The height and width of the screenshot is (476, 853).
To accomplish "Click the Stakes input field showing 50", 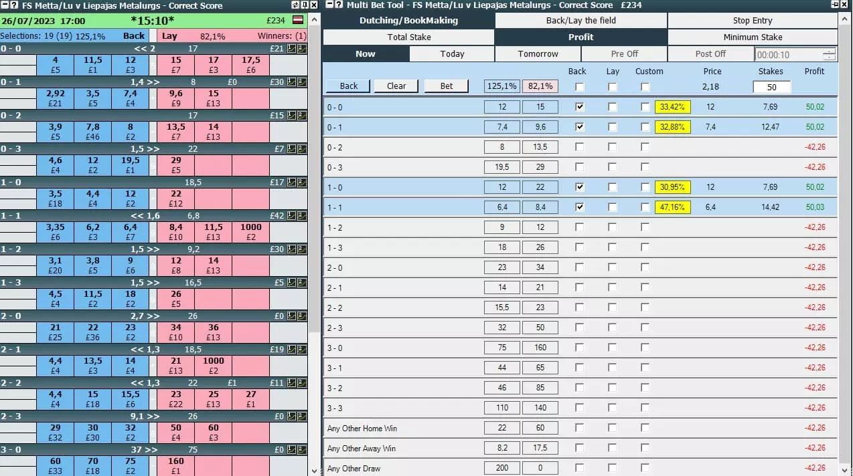I will (x=771, y=87).
